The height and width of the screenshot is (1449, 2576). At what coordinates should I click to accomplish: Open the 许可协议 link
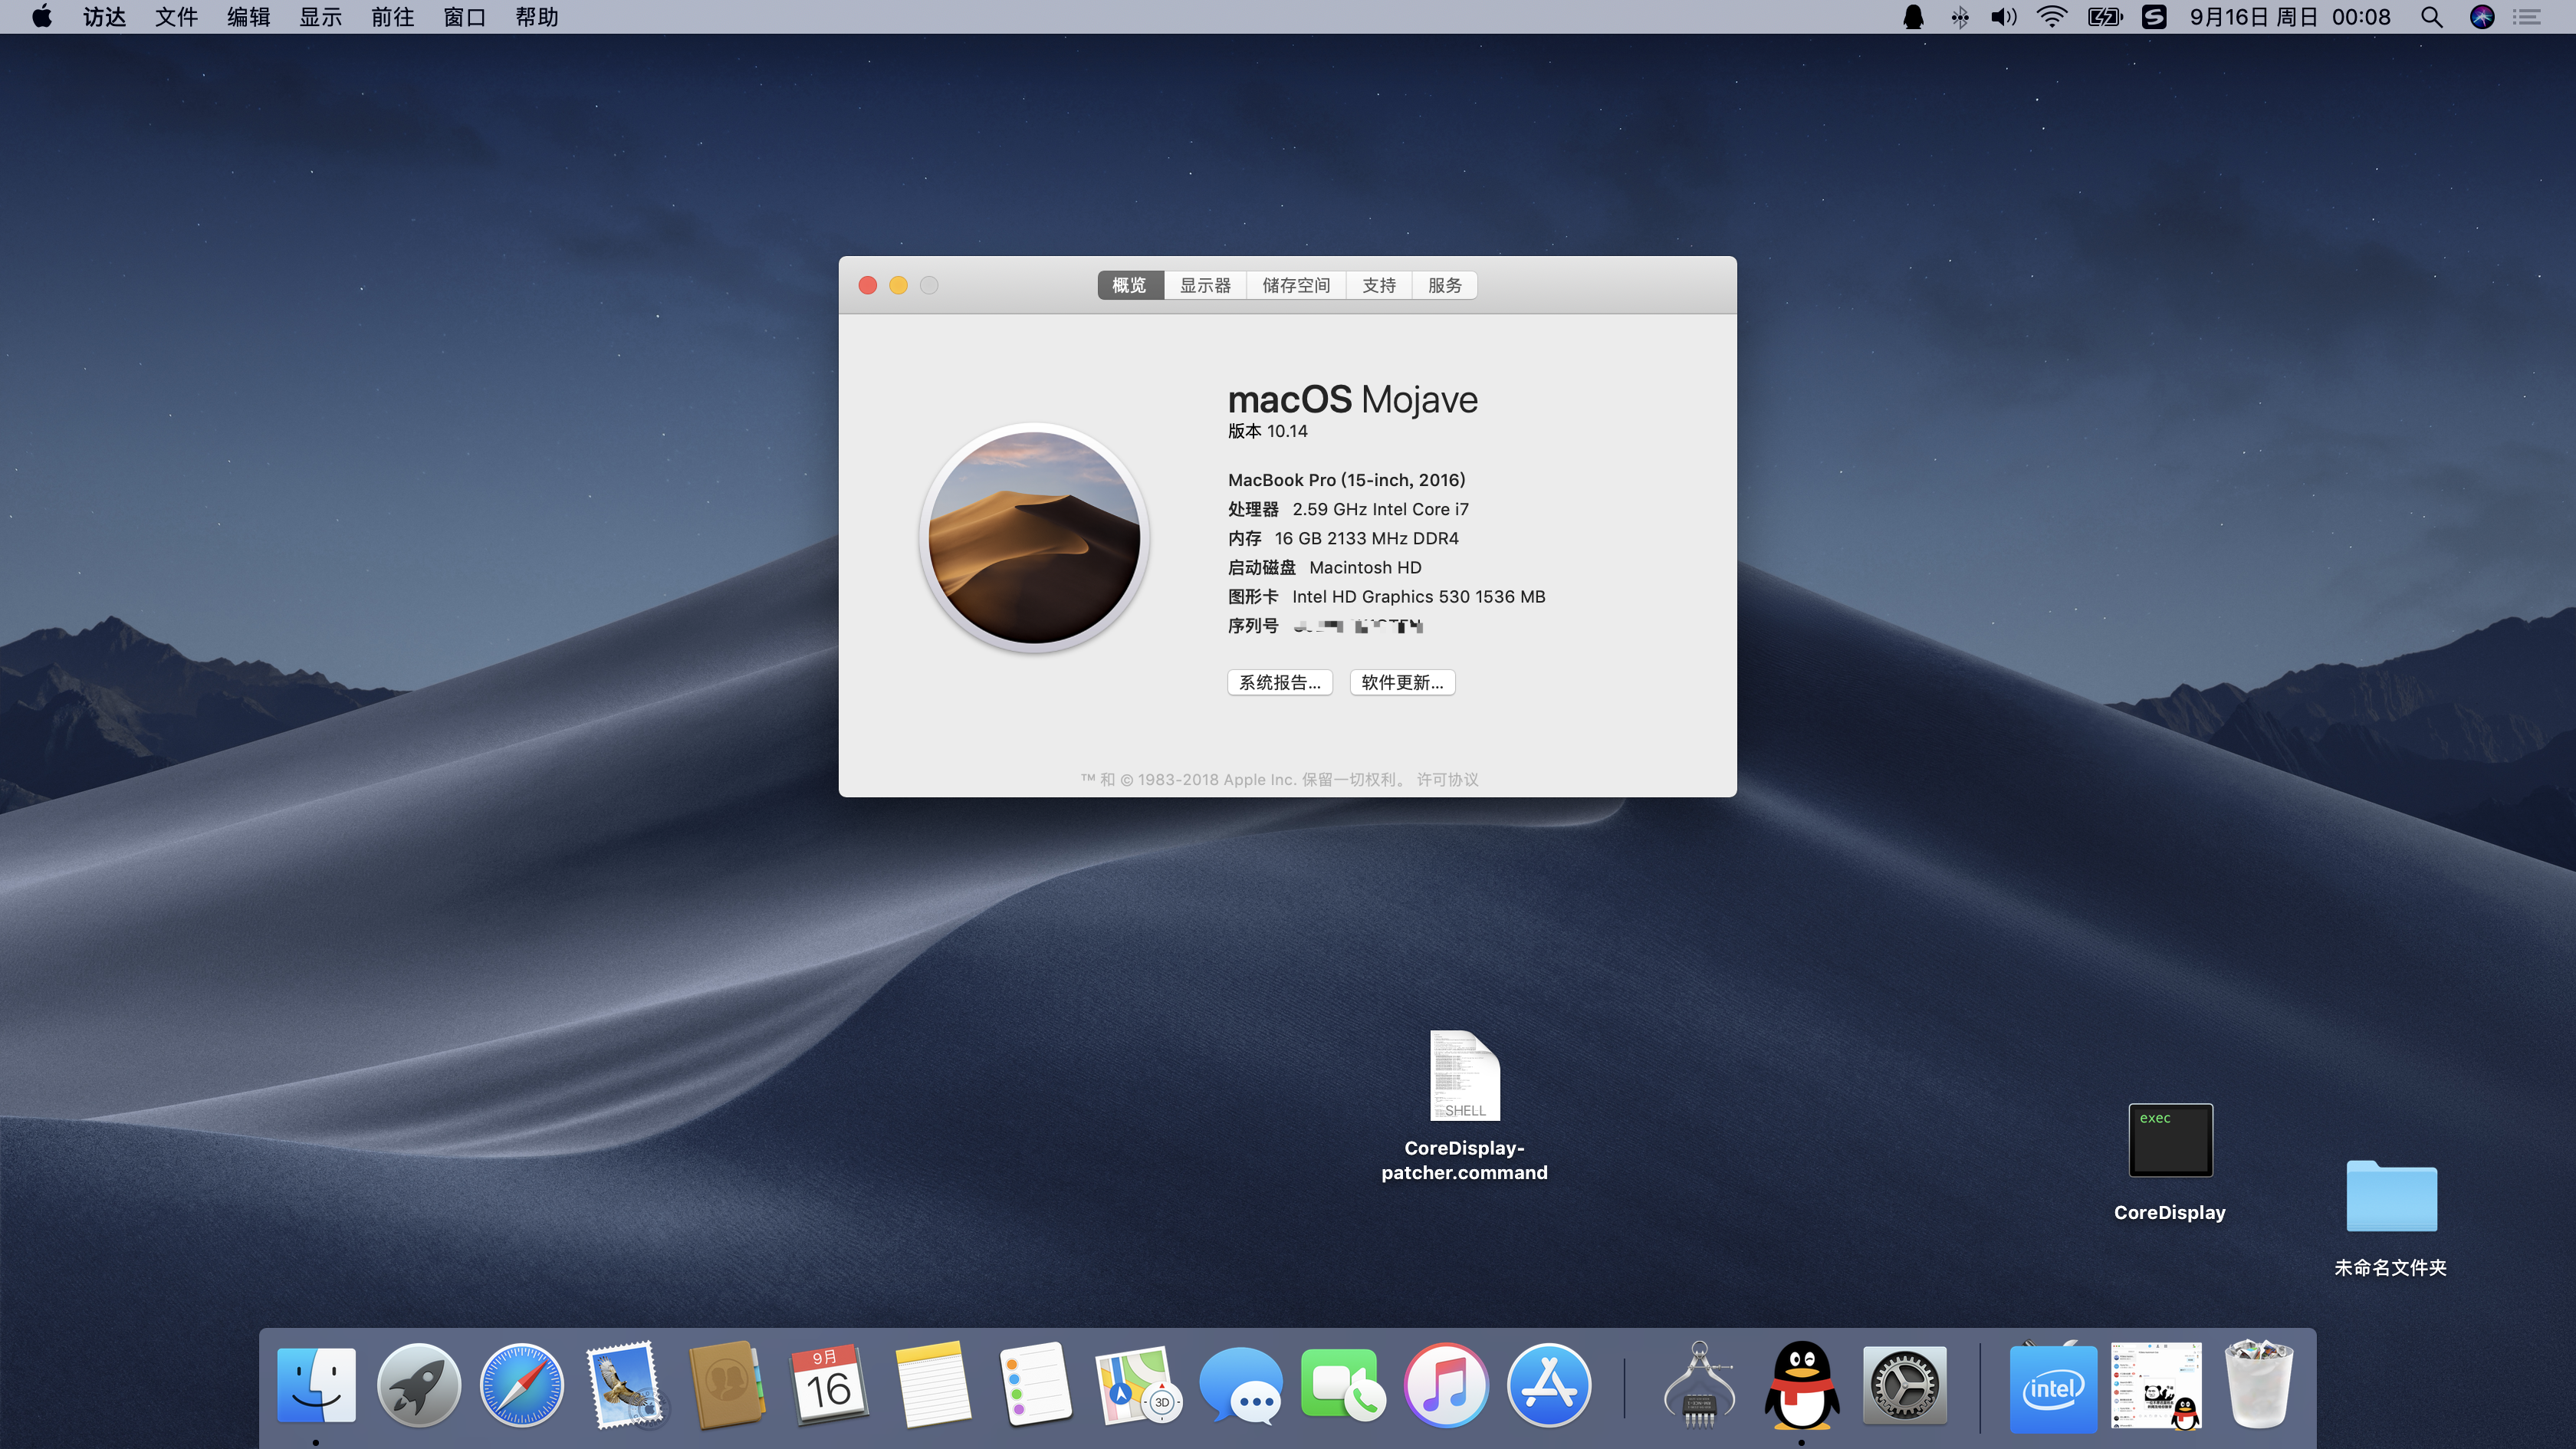pyautogui.click(x=1447, y=779)
